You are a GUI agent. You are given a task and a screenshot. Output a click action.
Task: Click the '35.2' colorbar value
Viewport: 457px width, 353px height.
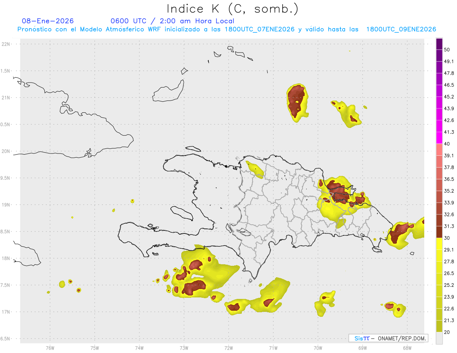(x=449, y=191)
